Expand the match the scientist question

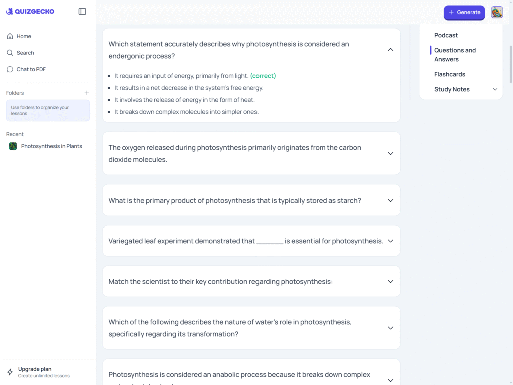[390, 282]
